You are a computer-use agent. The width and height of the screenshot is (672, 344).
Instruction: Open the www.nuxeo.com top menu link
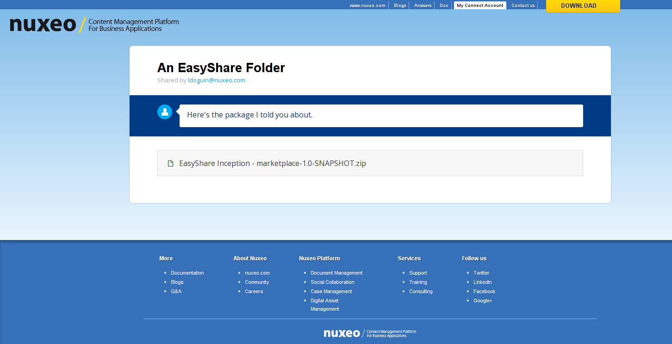tap(367, 6)
